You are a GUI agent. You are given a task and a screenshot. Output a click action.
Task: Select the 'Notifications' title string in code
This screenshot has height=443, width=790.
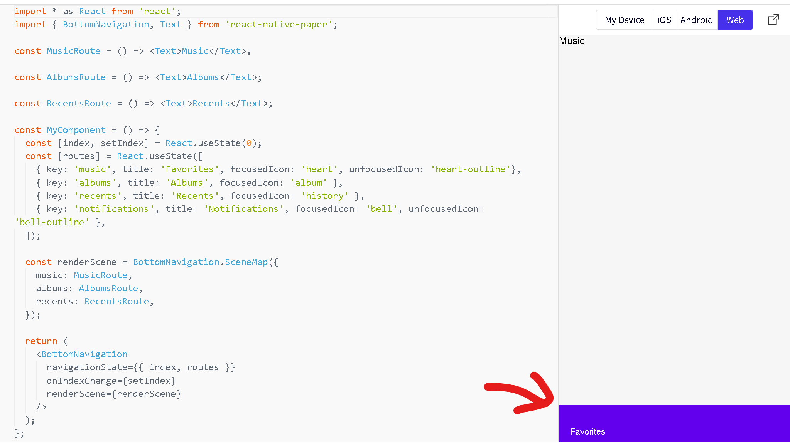243,208
